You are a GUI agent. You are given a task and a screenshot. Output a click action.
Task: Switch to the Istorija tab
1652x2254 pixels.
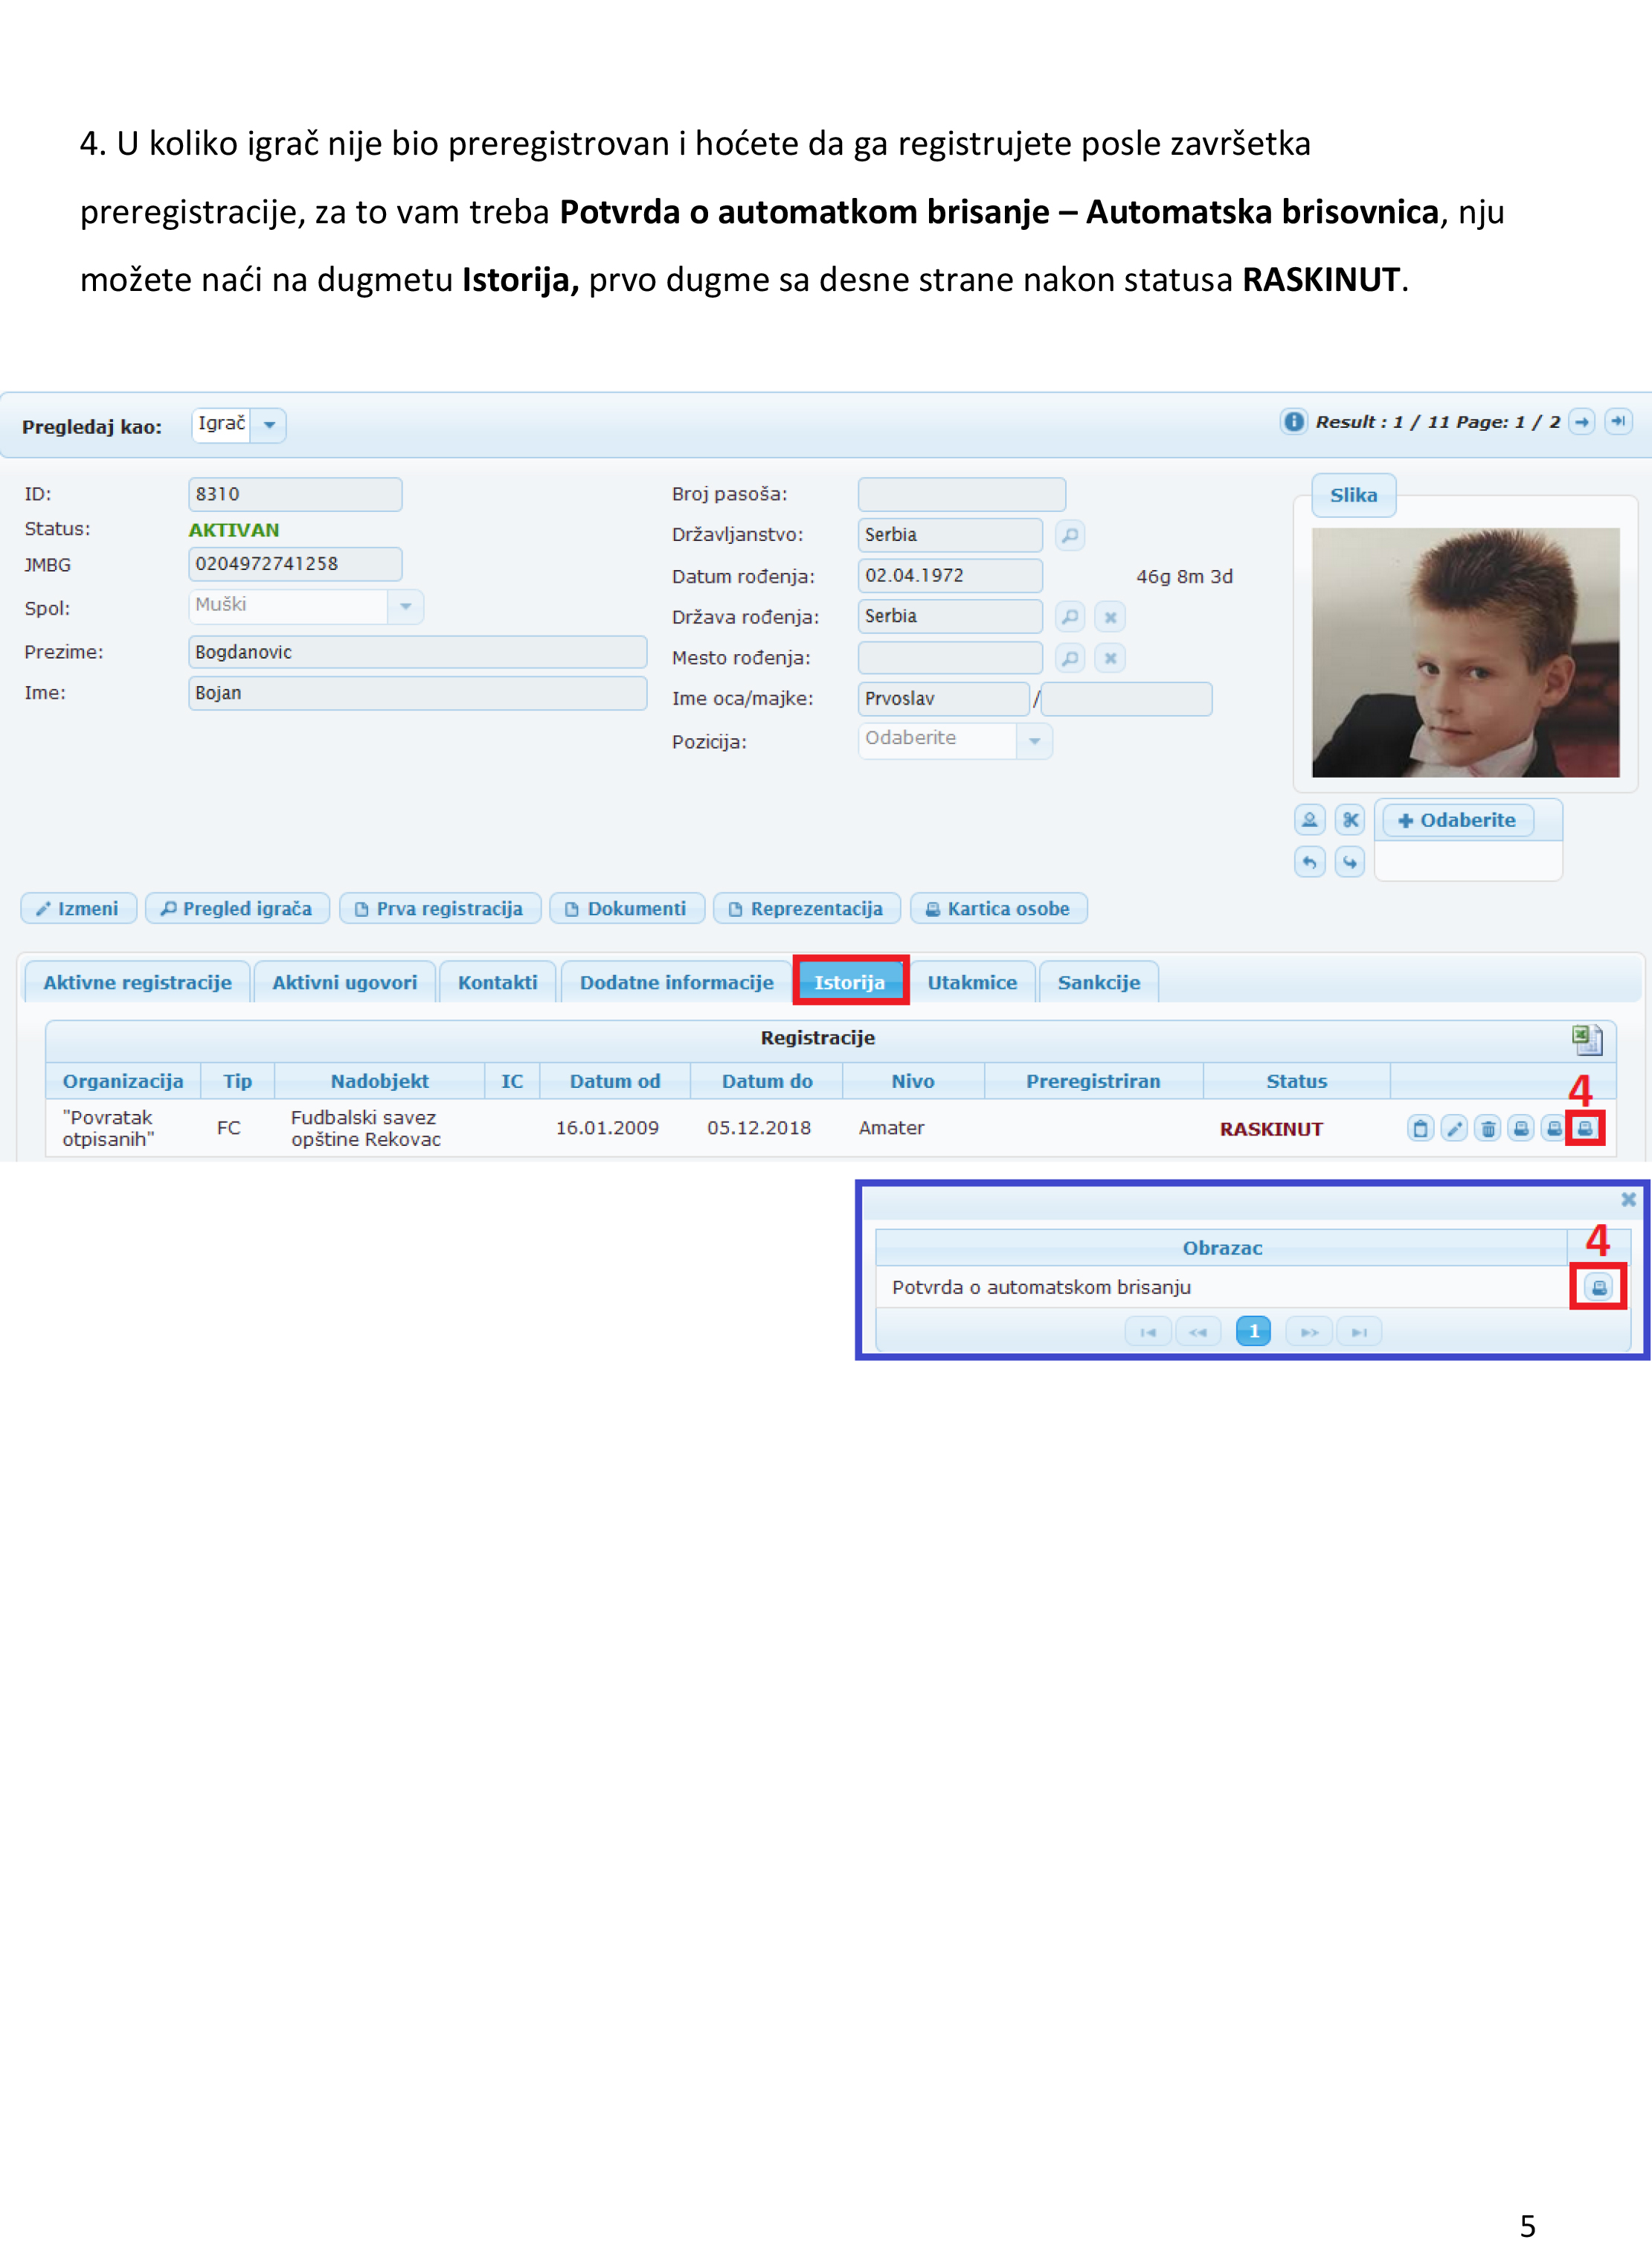(850, 982)
